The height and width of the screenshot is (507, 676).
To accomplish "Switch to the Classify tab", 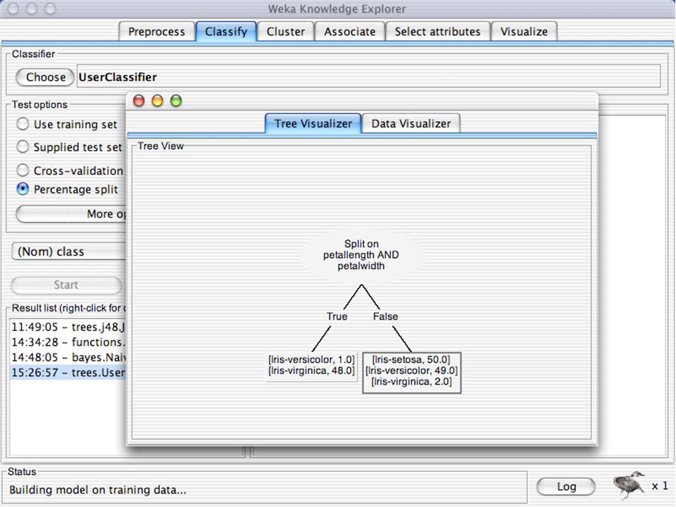I will pos(226,32).
